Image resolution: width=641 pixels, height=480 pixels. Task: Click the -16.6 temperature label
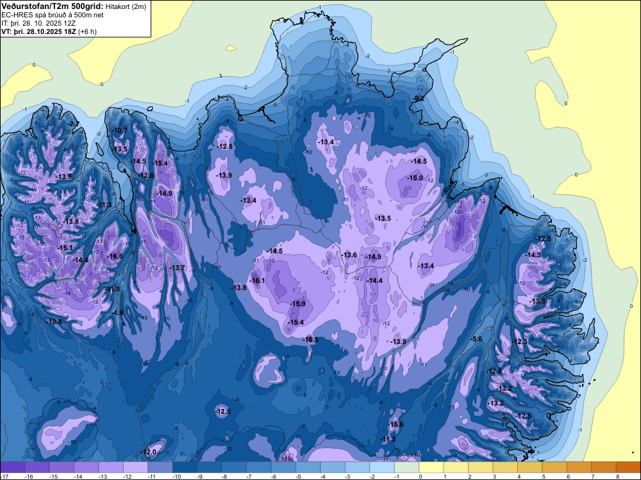click(115, 256)
